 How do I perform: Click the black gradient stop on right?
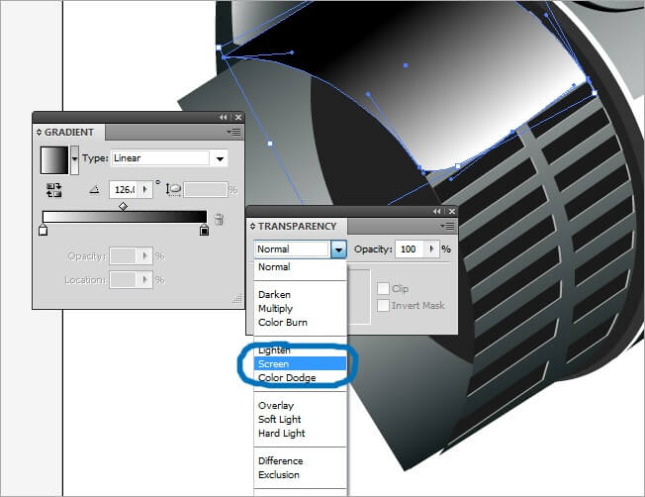coord(204,231)
